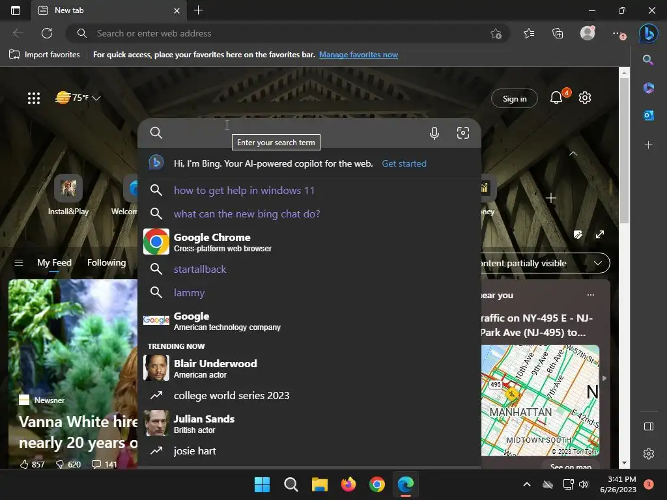The width and height of the screenshot is (667, 500).
Task: Expand background with diagonal arrows icon
Action: click(x=600, y=234)
